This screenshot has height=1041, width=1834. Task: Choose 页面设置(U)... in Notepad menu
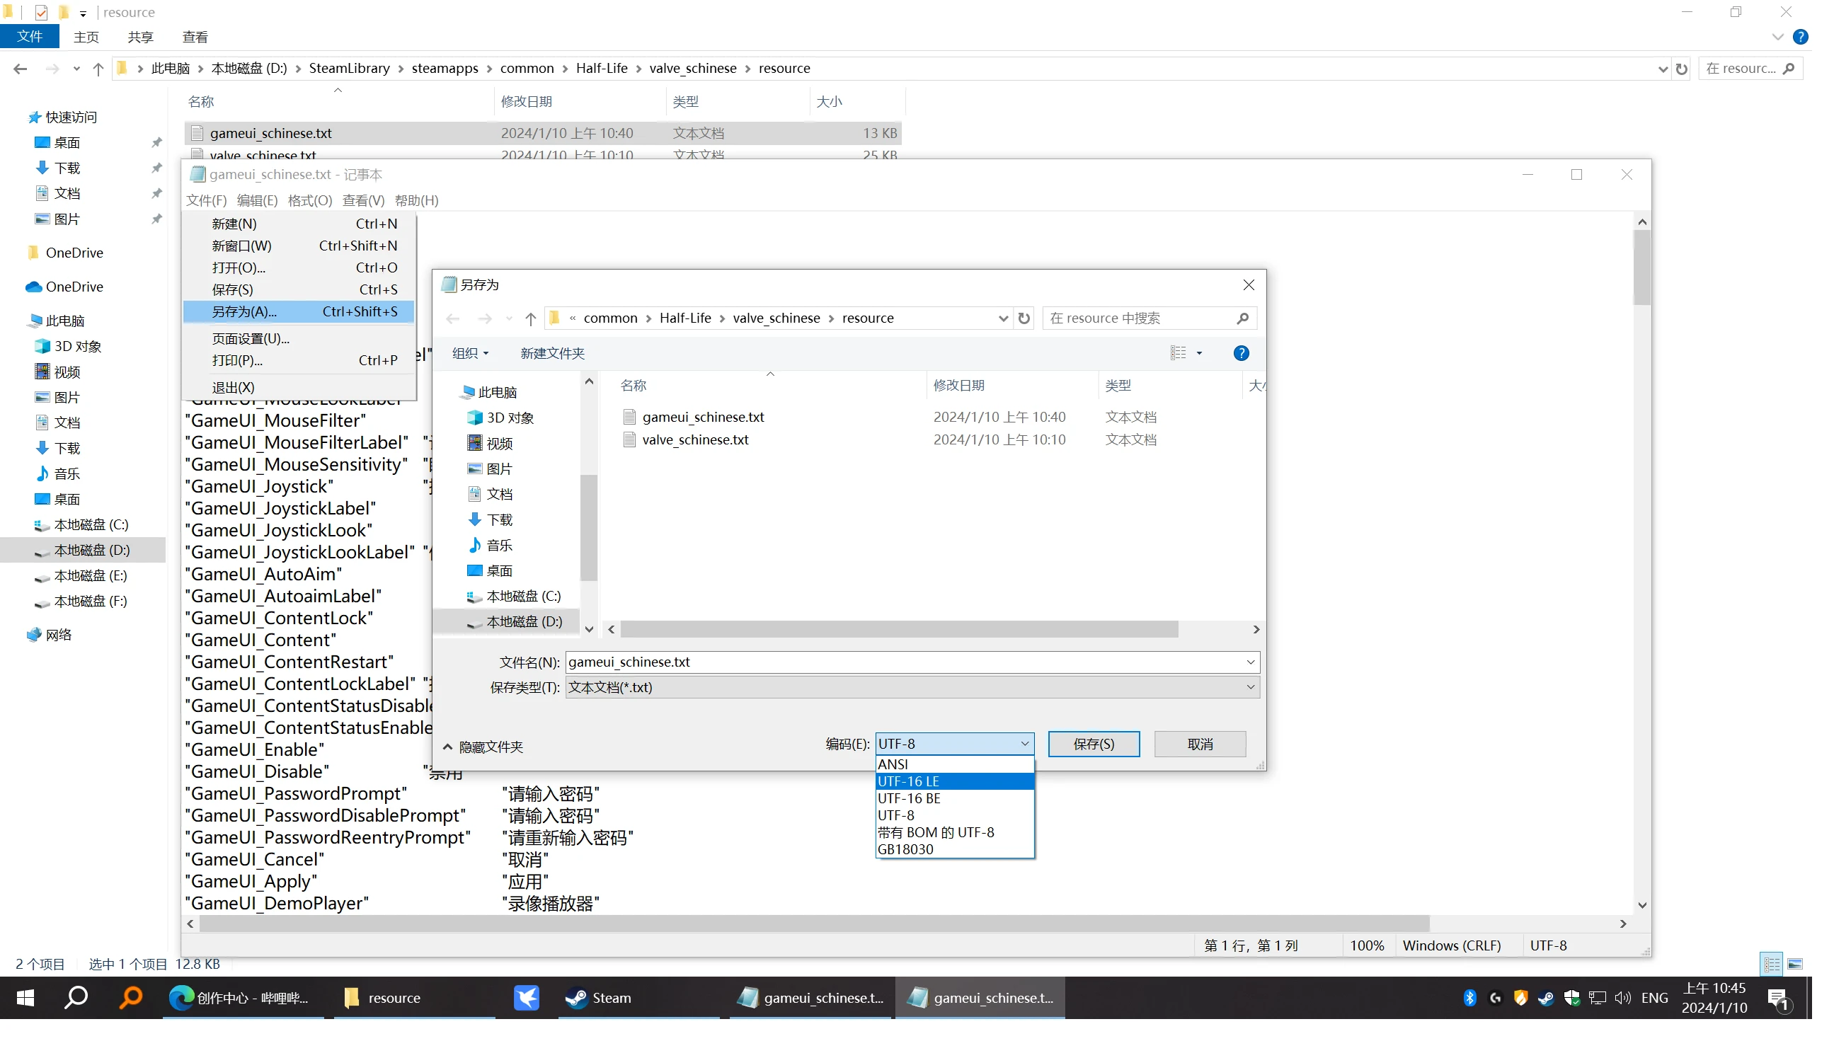click(299, 339)
